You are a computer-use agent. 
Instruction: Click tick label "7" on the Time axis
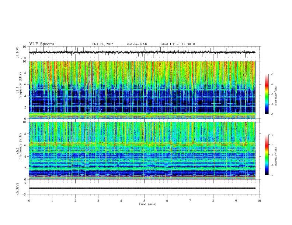click(x=190, y=201)
